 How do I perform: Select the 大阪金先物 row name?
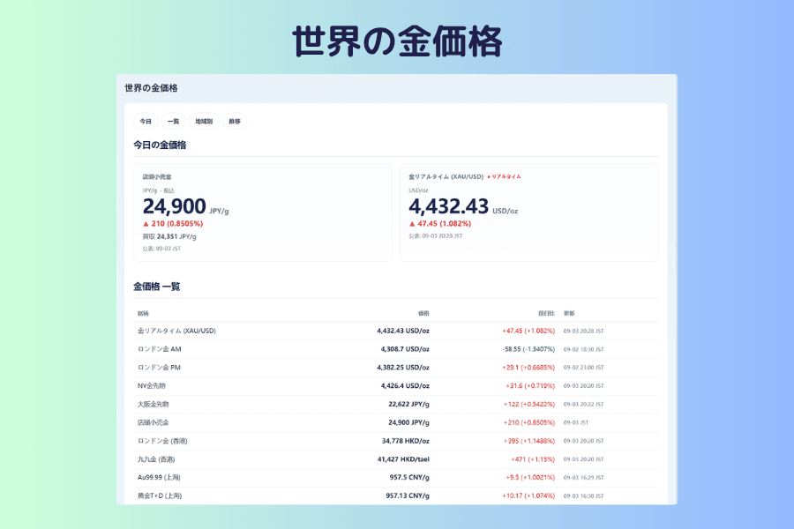(x=153, y=404)
